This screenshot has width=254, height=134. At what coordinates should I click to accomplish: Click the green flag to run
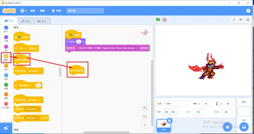click(x=158, y=20)
